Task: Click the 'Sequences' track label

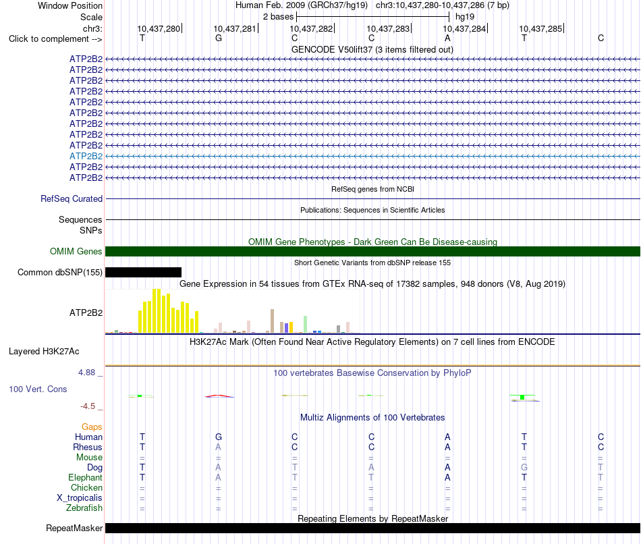Action: [x=80, y=219]
